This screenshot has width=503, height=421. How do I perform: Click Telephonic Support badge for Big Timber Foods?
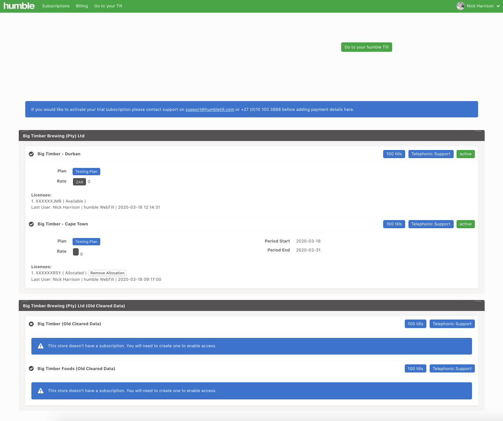tap(452, 369)
